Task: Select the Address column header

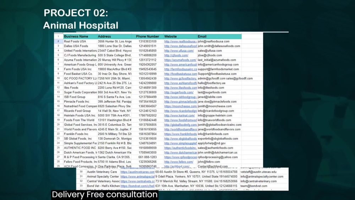Action: (114, 37)
